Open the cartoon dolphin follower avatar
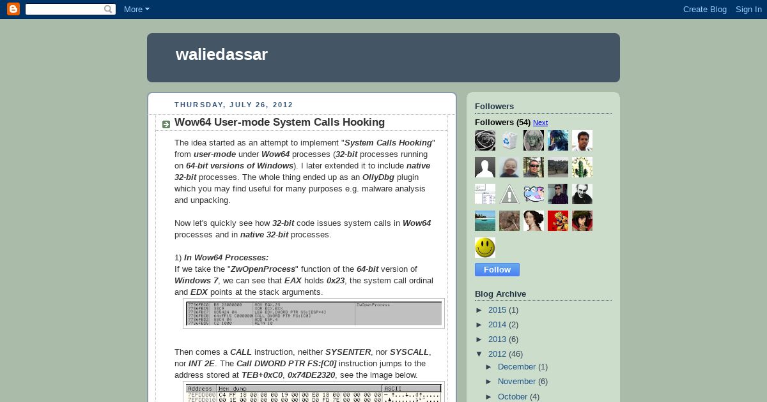767x402 pixels. 534,194
